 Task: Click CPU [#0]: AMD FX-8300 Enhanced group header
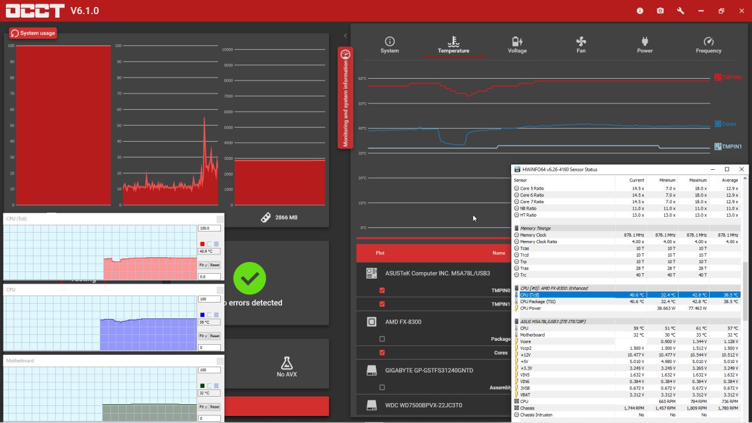click(627, 288)
